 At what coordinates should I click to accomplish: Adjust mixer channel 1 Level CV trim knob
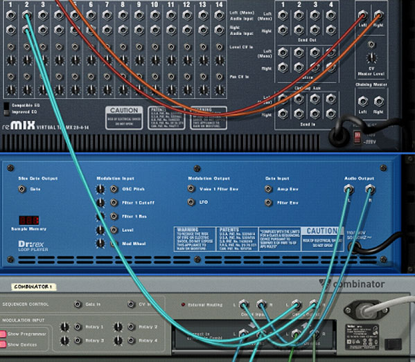pos(11,60)
